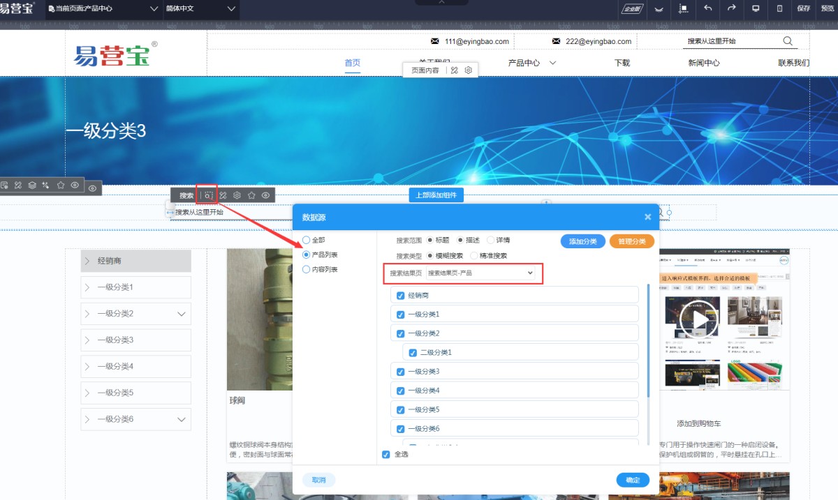The image size is (838, 500).
Task: Switch to mobile device view icon
Action: 779,8
